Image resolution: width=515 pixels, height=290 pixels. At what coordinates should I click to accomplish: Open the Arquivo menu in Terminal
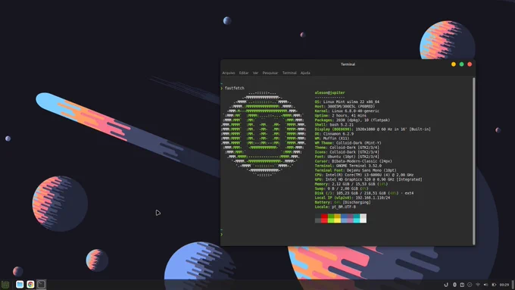[x=229, y=73]
